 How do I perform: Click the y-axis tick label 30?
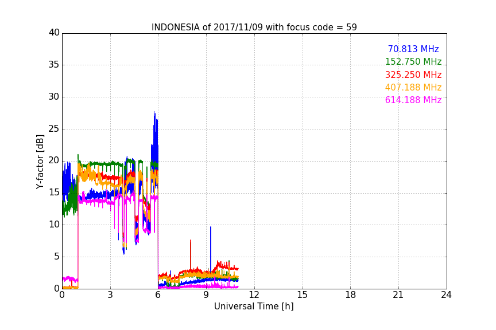coord(54,97)
